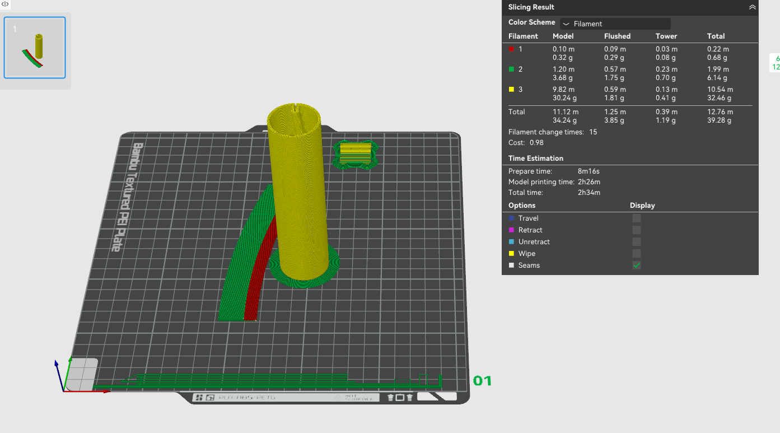Select plate 1 thumbnail

point(35,48)
